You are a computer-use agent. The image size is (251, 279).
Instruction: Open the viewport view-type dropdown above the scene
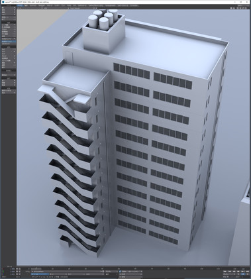(x=30, y=8)
